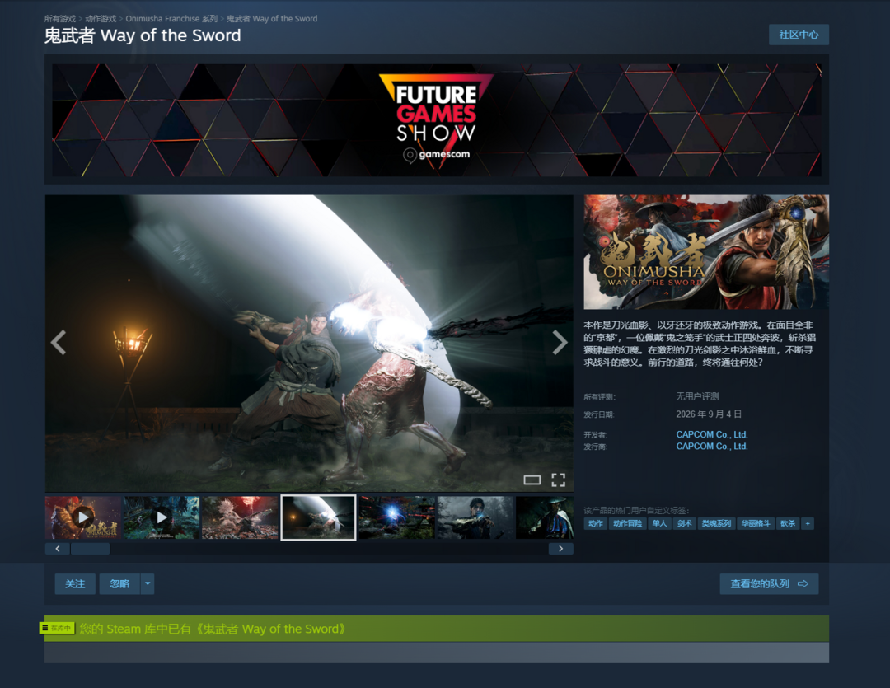Click the 在库中 in-library badge

[57, 628]
